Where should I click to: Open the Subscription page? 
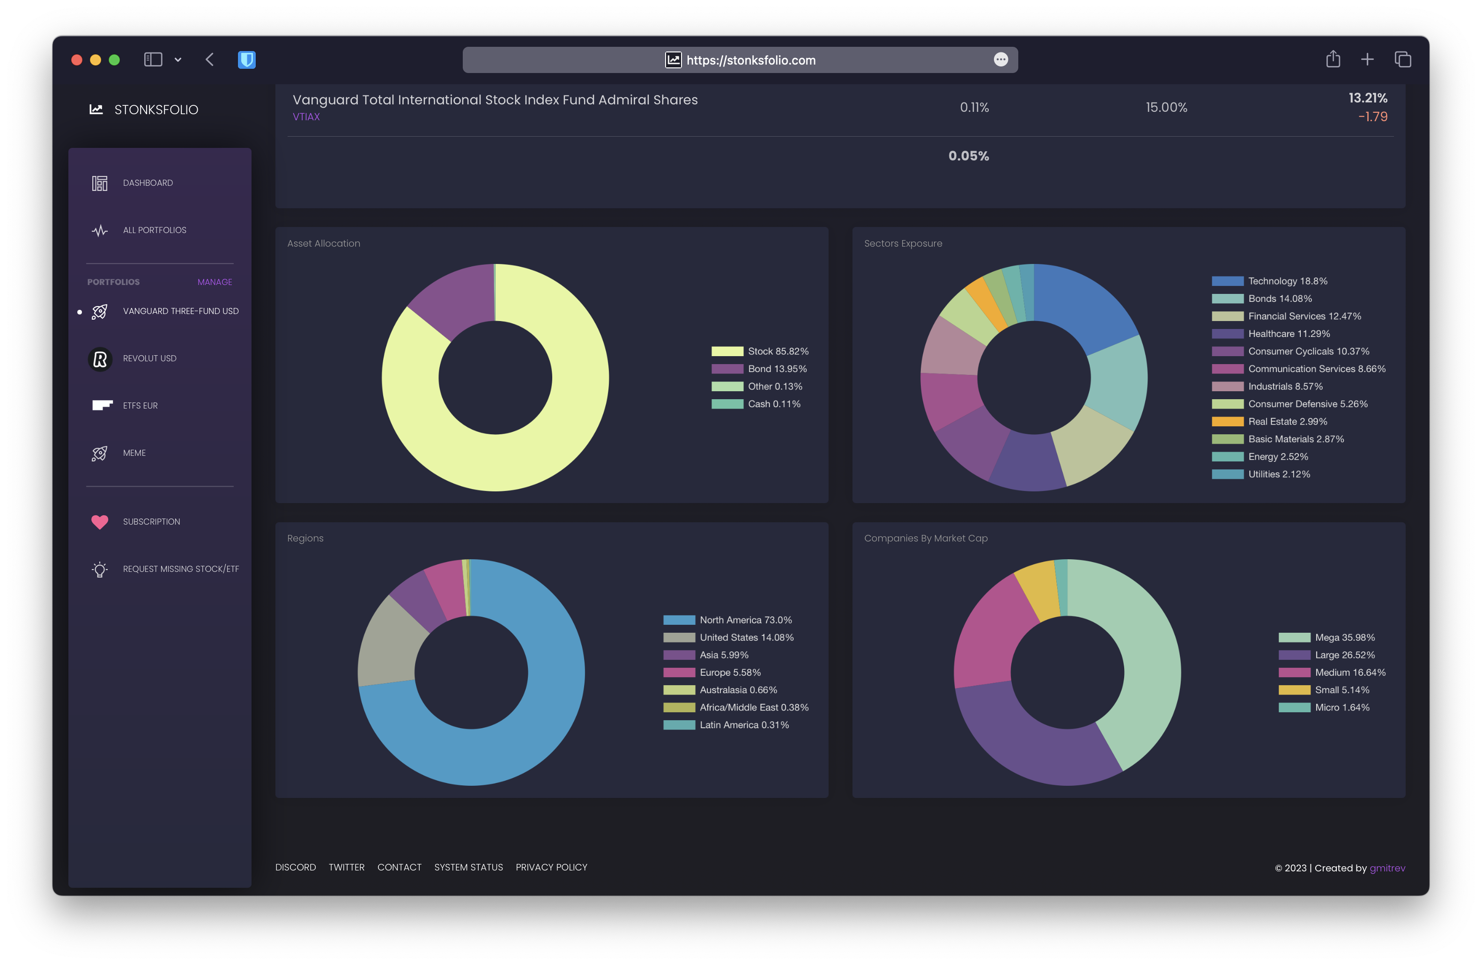pos(151,522)
